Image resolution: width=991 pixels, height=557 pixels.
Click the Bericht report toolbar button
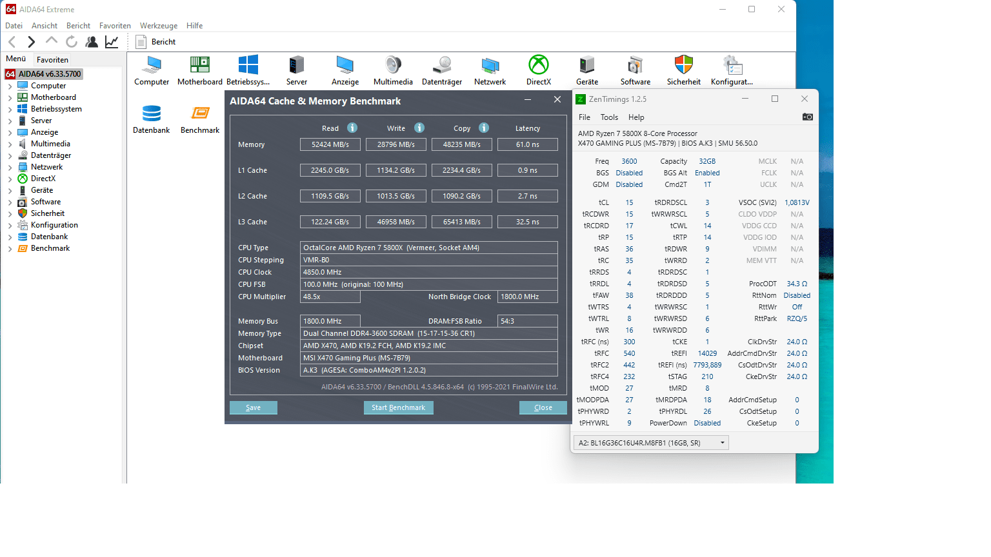click(155, 42)
